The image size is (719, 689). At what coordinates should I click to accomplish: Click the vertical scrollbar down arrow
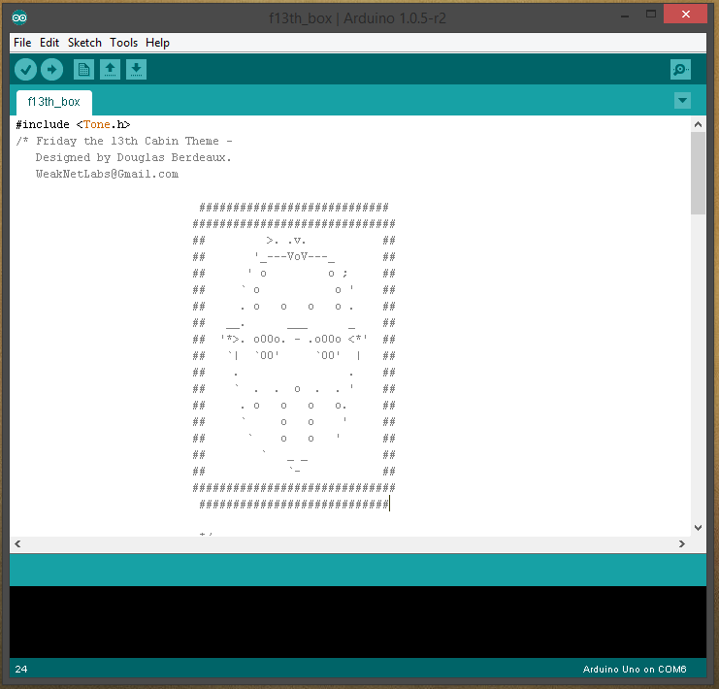[698, 528]
